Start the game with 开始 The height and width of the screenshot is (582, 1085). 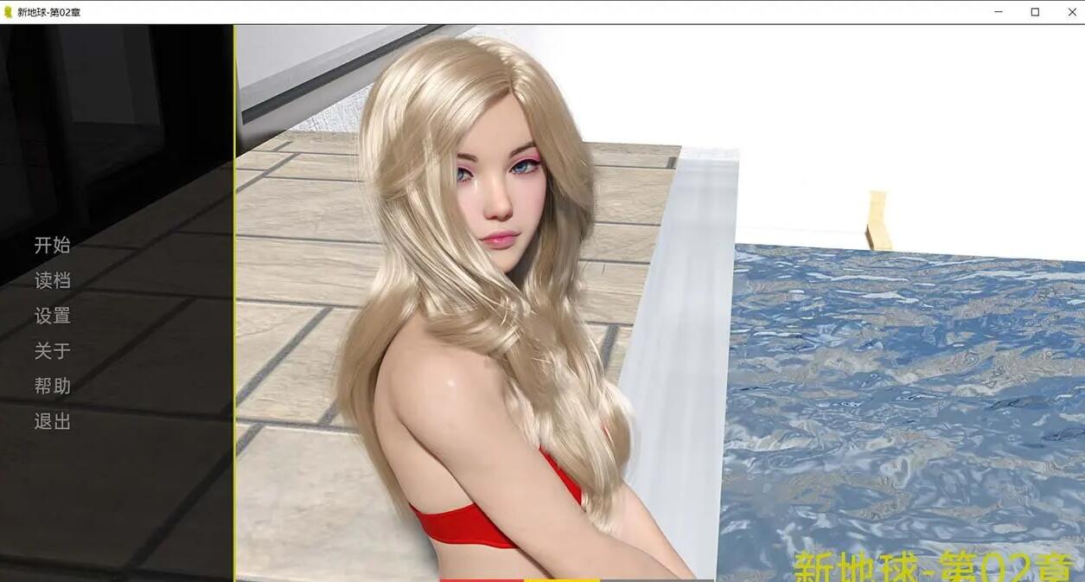(x=52, y=245)
